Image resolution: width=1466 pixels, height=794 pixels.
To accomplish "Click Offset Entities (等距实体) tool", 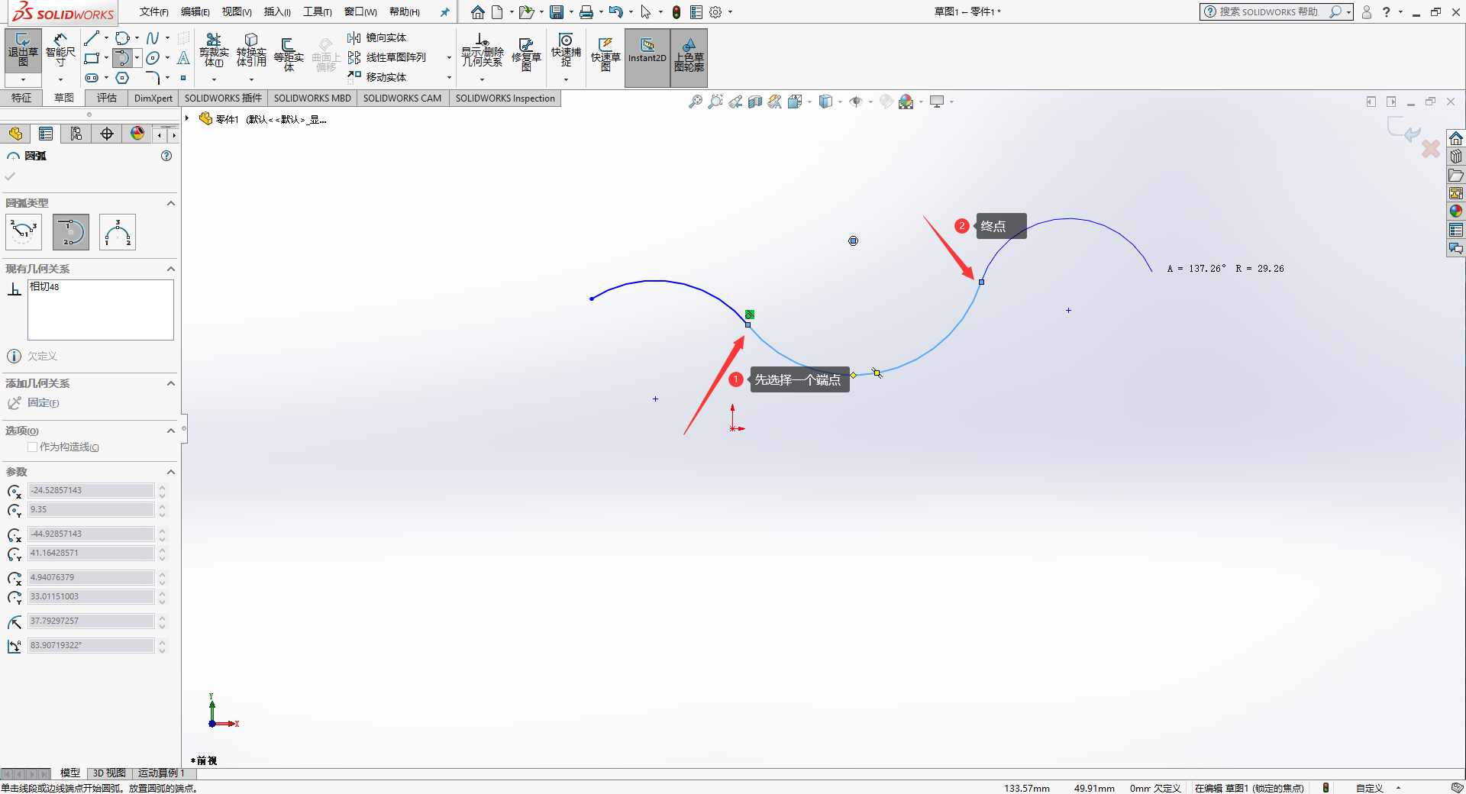I will click(289, 53).
